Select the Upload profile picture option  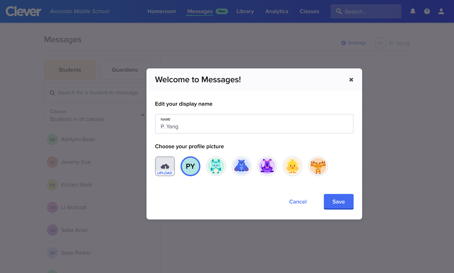click(x=165, y=166)
